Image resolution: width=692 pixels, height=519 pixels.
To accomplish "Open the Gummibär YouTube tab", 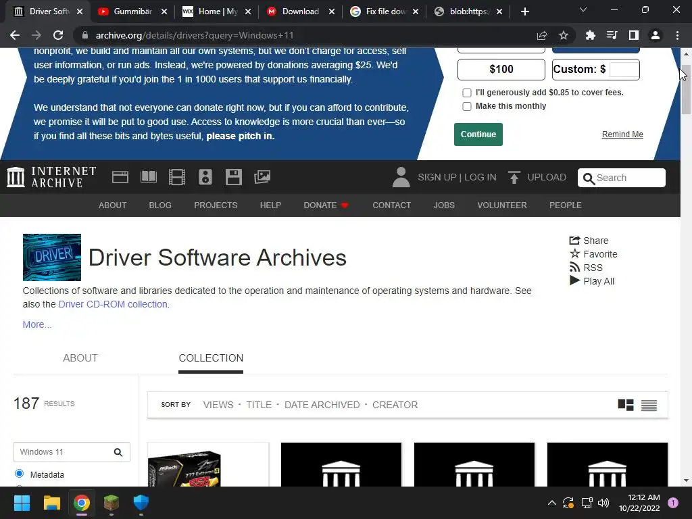I will 133,11.
